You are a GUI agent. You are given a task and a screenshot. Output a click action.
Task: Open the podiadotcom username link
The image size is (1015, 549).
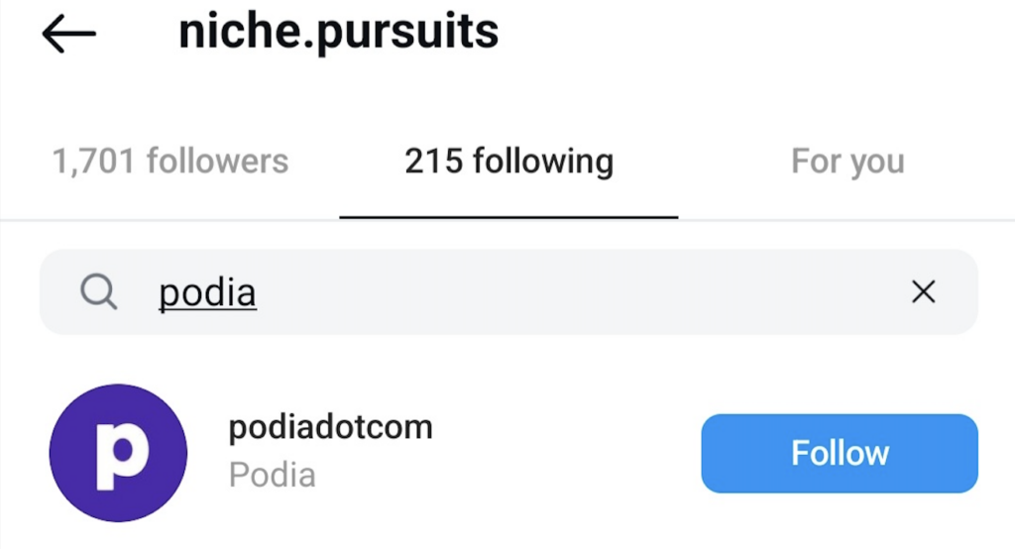tap(331, 427)
